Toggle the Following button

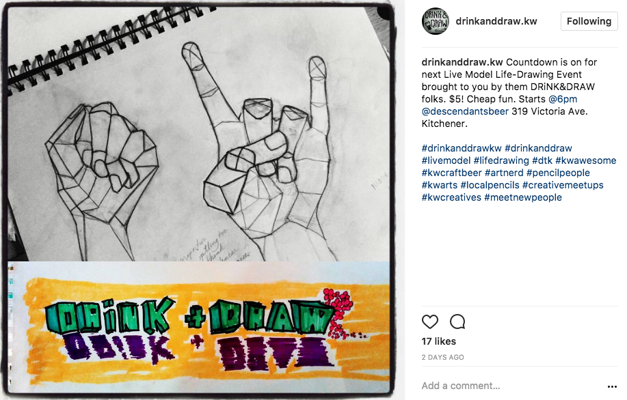pyautogui.click(x=589, y=21)
